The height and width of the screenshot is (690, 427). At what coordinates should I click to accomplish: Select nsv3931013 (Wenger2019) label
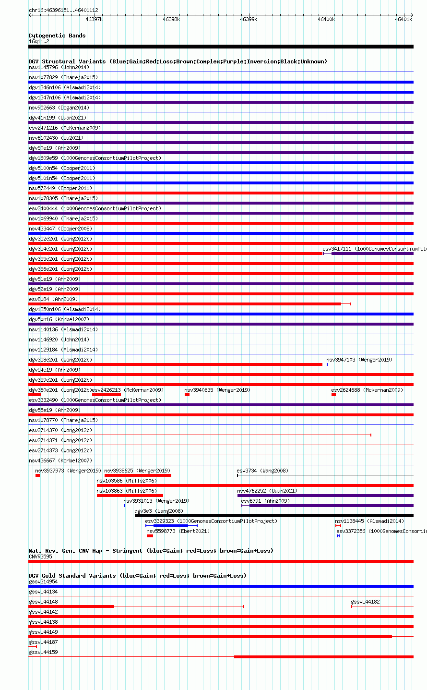coord(156,501)
